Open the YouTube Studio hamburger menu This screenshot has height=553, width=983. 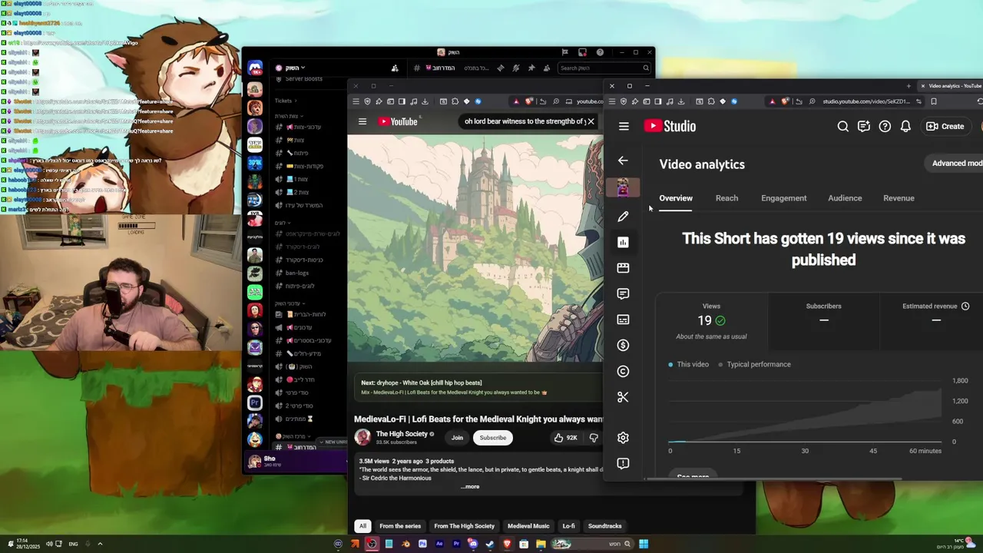click(624, 127)
